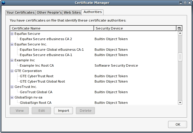The width and height of the screenshot is (193, 133).
Task: Click the Edit button
Action: pos(42,111)
